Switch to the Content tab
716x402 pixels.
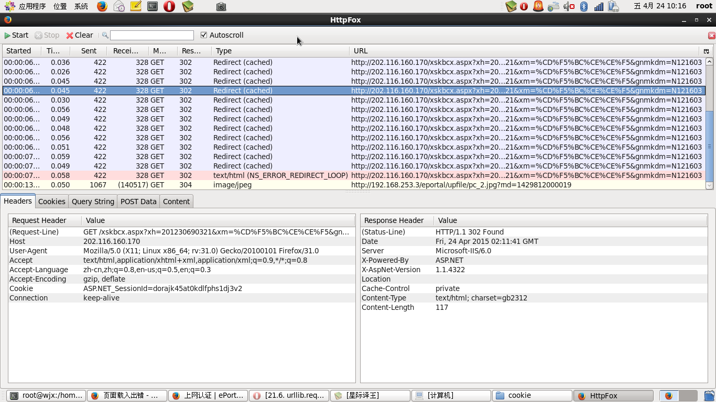pyautogui.click(x=176, y=202)
